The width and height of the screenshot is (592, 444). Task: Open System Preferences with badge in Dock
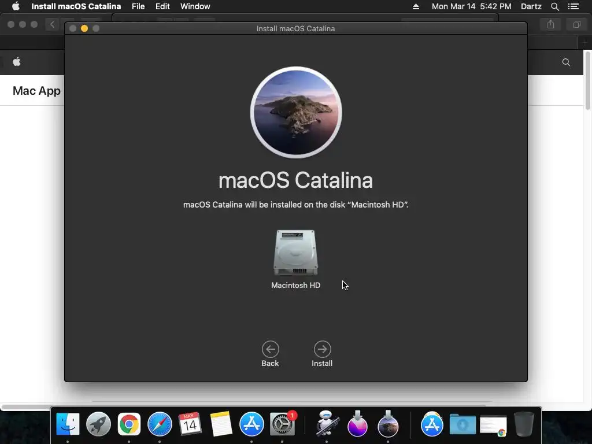[x=282, y=424]
